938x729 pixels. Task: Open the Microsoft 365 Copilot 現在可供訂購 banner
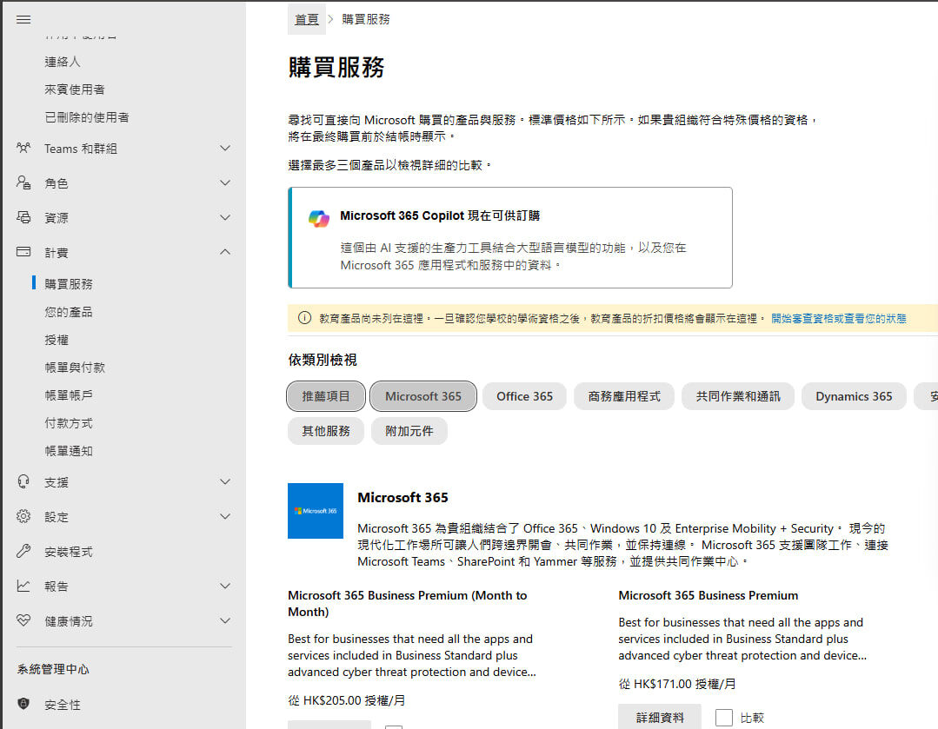pyautogui.click(x=510, y=237)
